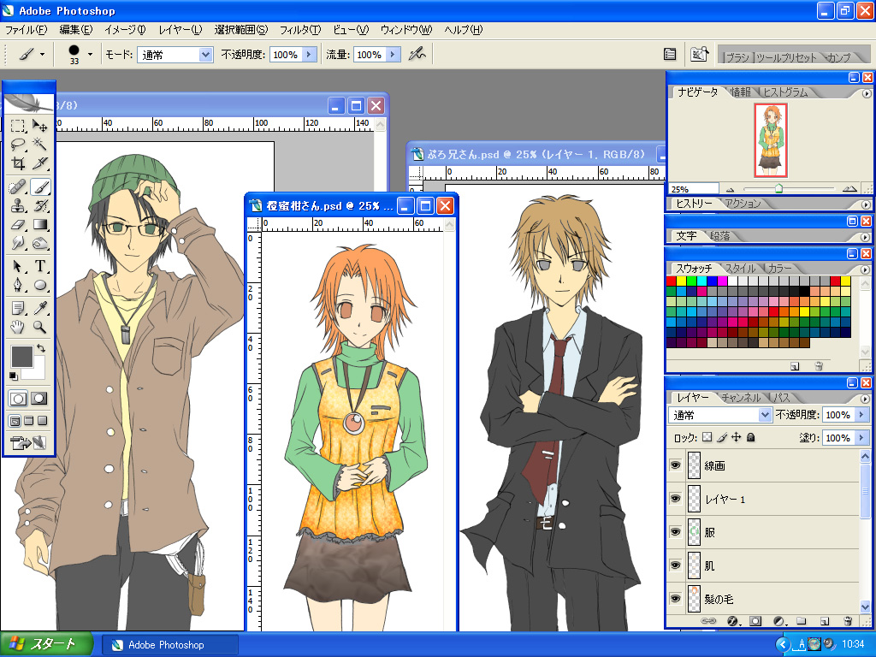Select the Eyedropper tool
This screenshot has height=657, width=876.
click(40, 308)
